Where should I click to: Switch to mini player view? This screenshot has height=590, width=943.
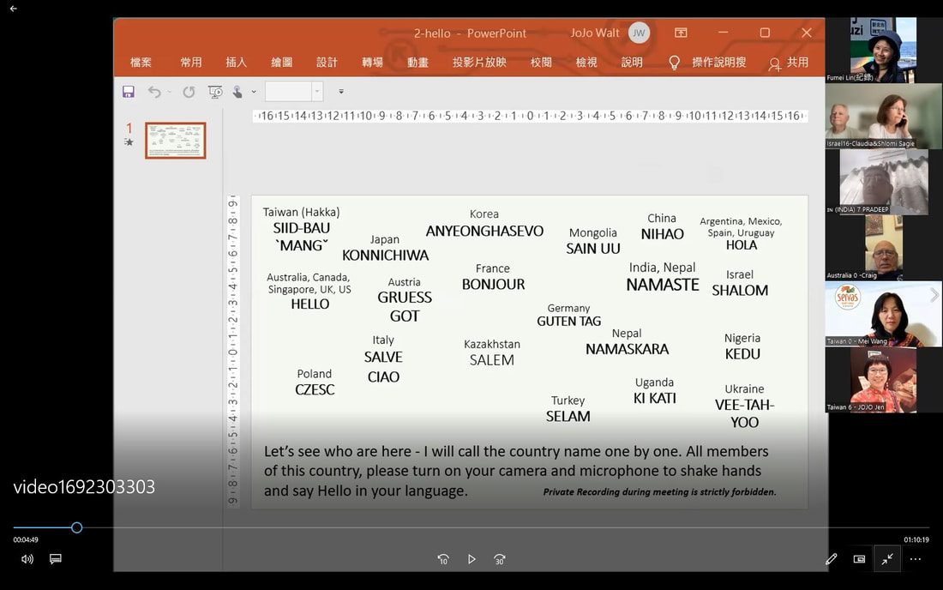tap(859, 559)
